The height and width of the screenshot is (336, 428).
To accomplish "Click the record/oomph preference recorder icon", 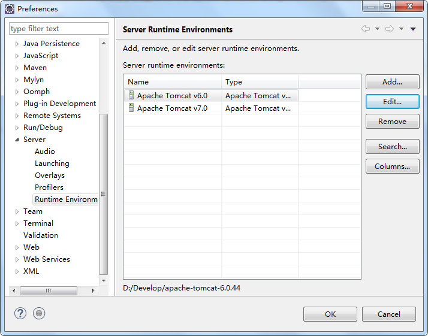I will (x=39, y=313).
